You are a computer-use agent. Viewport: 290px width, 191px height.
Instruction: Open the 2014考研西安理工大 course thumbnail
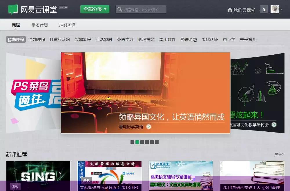coord(252,176)
